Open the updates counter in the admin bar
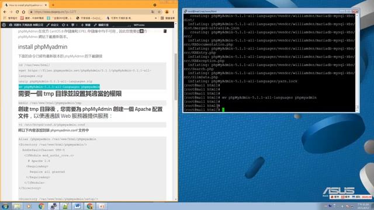 (x=65, y=24)
